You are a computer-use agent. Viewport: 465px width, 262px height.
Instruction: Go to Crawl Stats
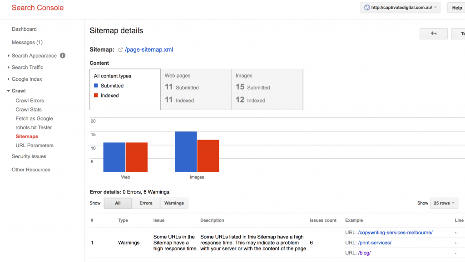pos(29,110)
